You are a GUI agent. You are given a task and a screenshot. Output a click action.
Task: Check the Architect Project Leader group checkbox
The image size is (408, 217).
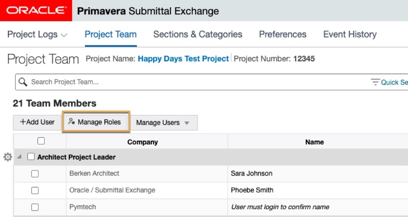pyautogui.click(x=31, y=157)
